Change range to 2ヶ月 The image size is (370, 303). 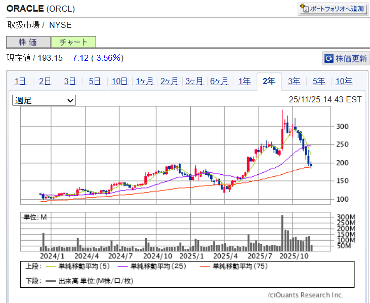click(170, 81)
